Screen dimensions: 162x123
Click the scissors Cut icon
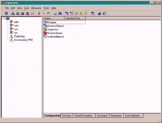pyautogui.click(x=39, y=13)
